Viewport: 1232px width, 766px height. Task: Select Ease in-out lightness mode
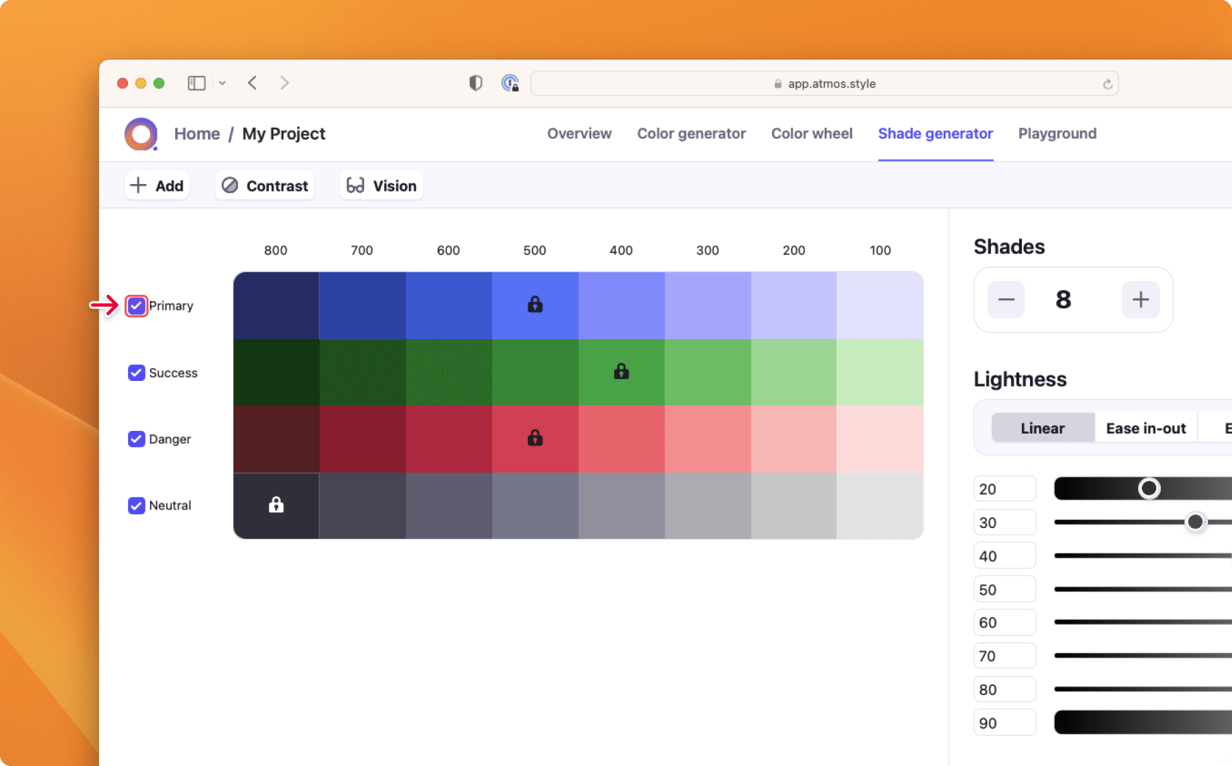[x=1146, y=429]
